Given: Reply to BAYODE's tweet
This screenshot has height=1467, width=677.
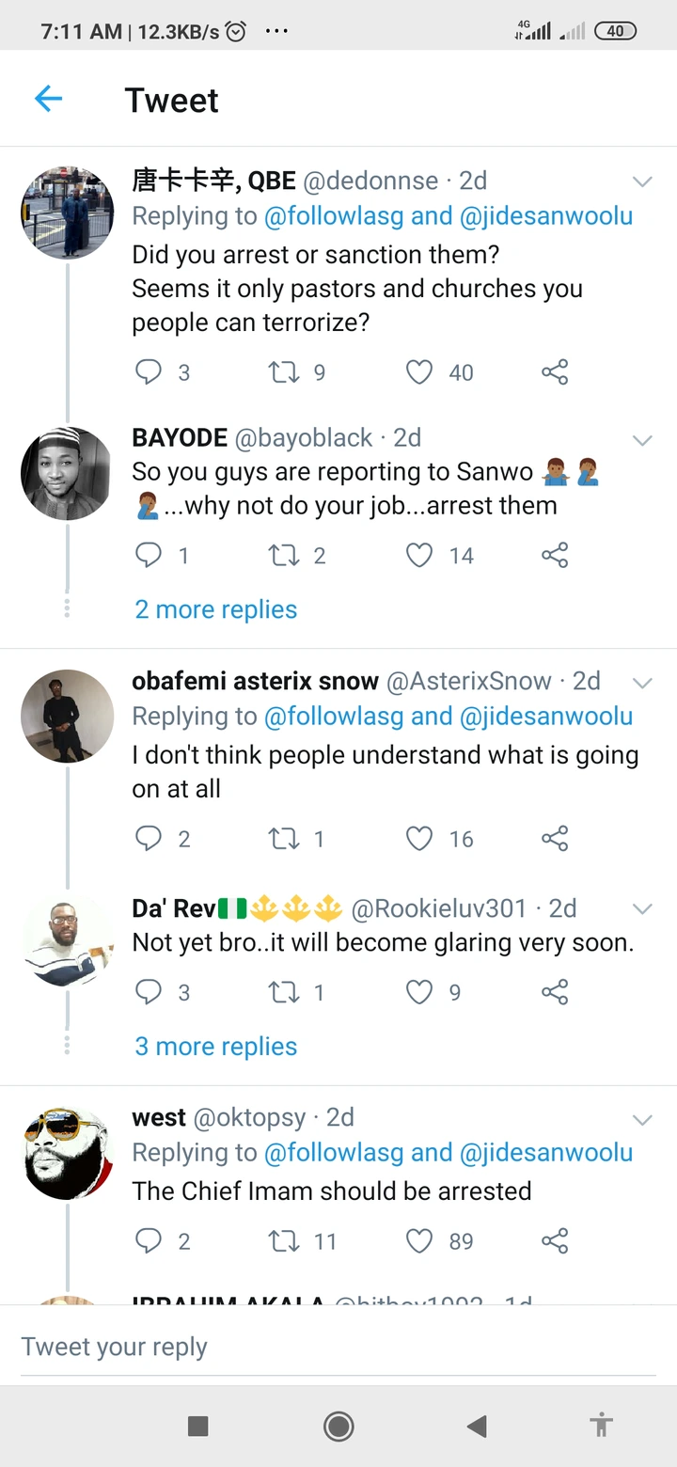Looking at the screenshot, I should click(149, 556).
